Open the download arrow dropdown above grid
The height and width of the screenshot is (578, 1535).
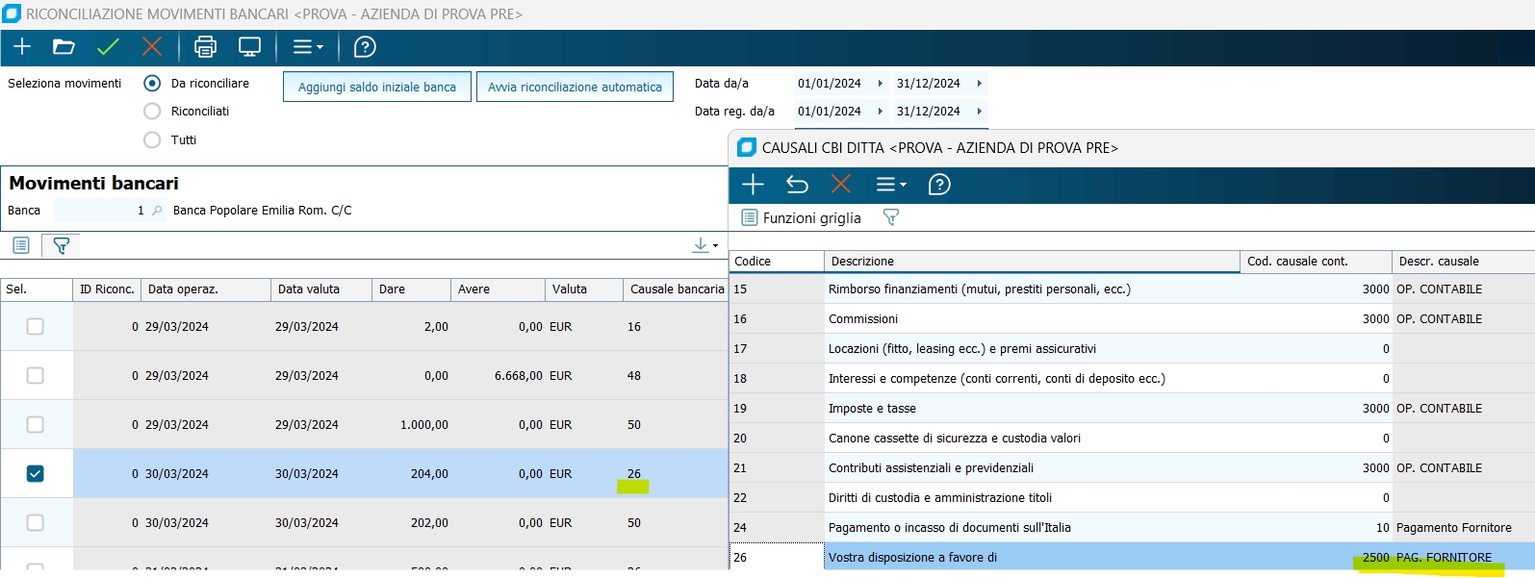[704, 246]
